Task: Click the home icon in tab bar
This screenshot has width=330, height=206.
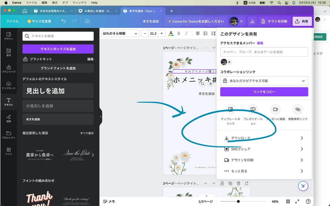Action: pos(25,11)
